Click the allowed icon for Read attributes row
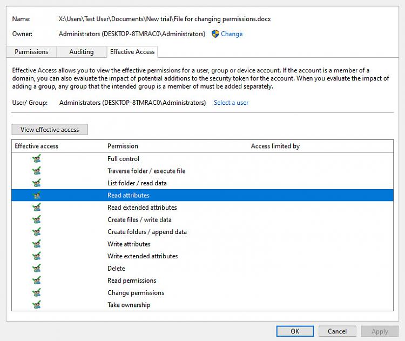Screen dimensions: 405x341 37,195
